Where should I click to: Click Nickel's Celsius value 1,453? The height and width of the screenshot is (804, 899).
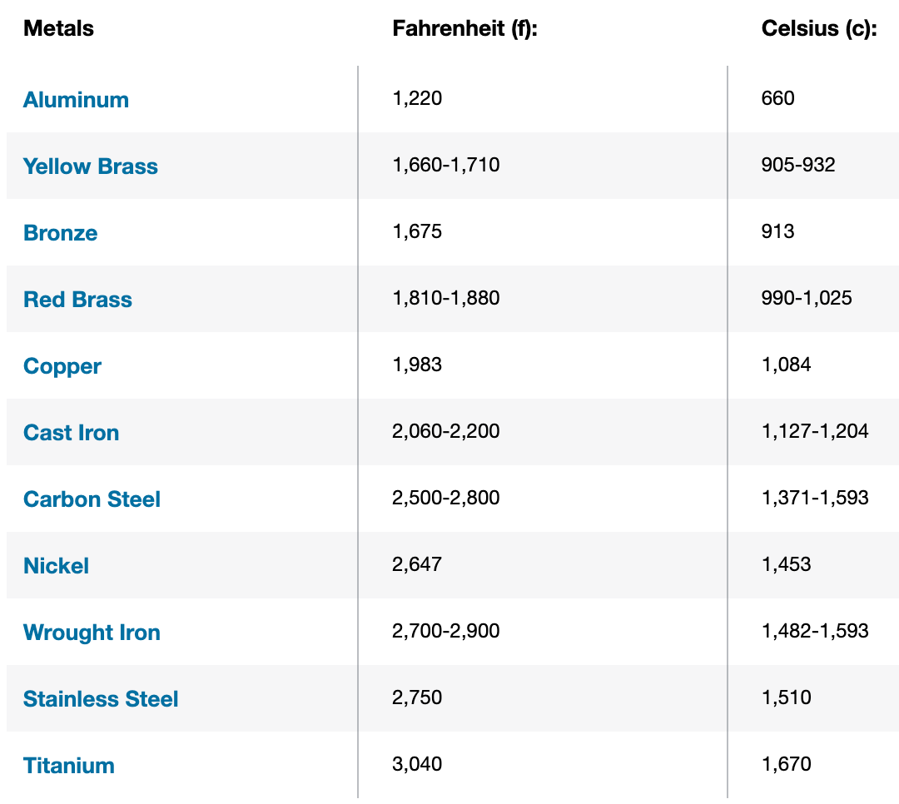pos(786,564)
